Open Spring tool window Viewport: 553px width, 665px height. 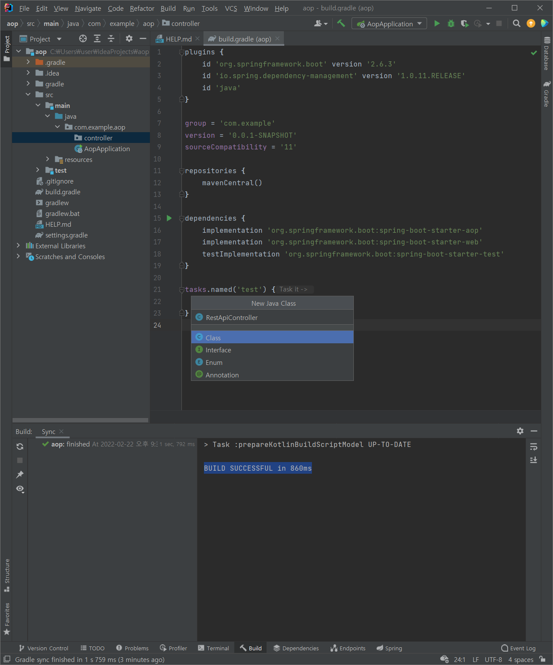[x=389, y=648]
